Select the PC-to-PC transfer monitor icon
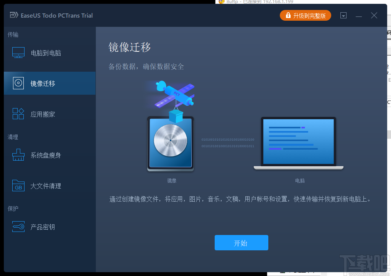 click(x=18, y=53)
